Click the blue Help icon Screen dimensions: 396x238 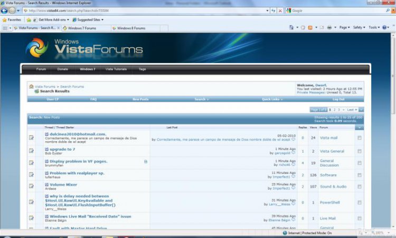pyautogui.click(x=384, y=27)
